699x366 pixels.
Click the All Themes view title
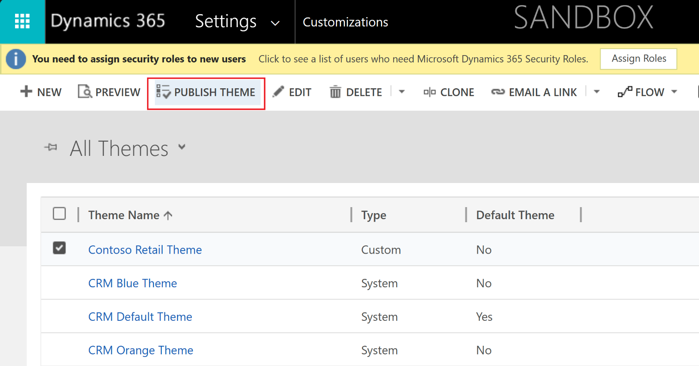(x=119, y=149)
